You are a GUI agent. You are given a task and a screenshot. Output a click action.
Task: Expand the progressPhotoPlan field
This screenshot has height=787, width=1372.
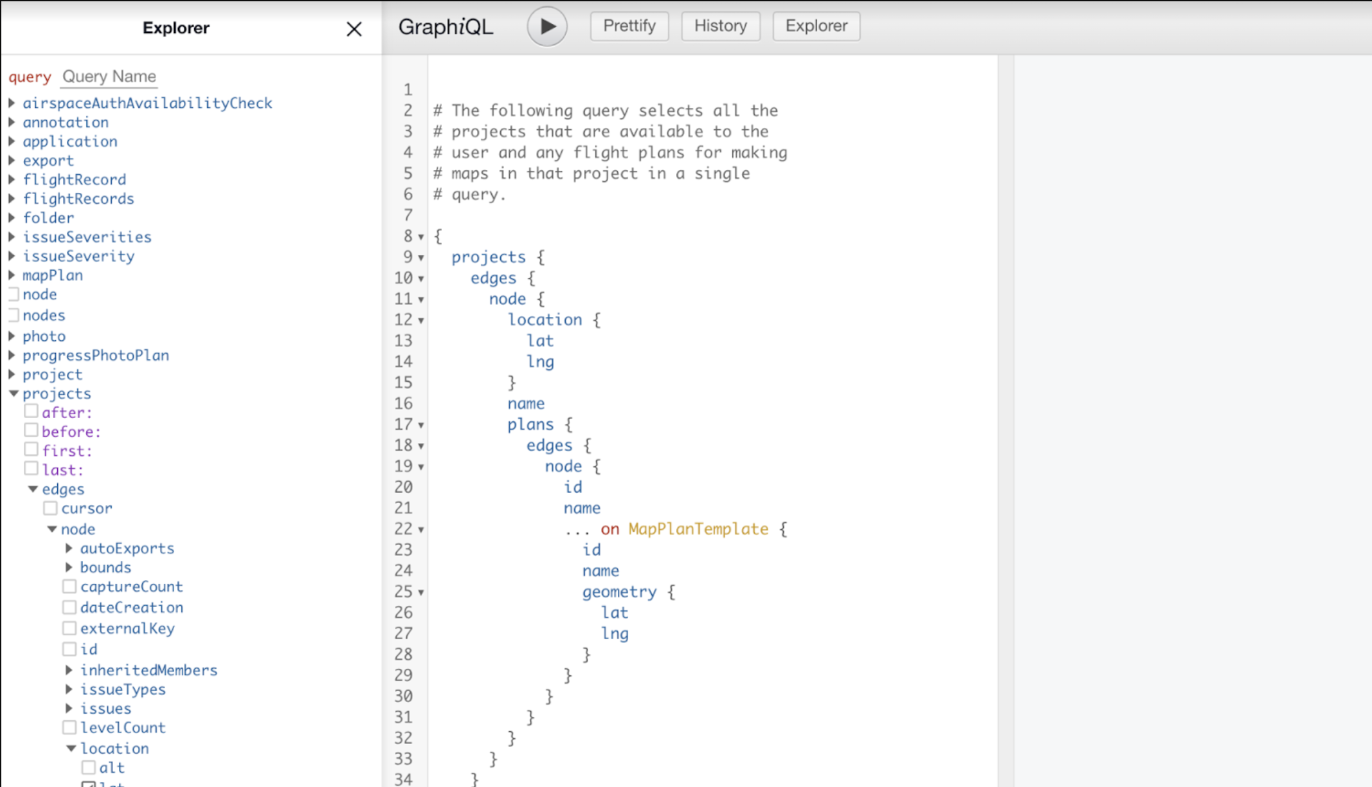12,355
